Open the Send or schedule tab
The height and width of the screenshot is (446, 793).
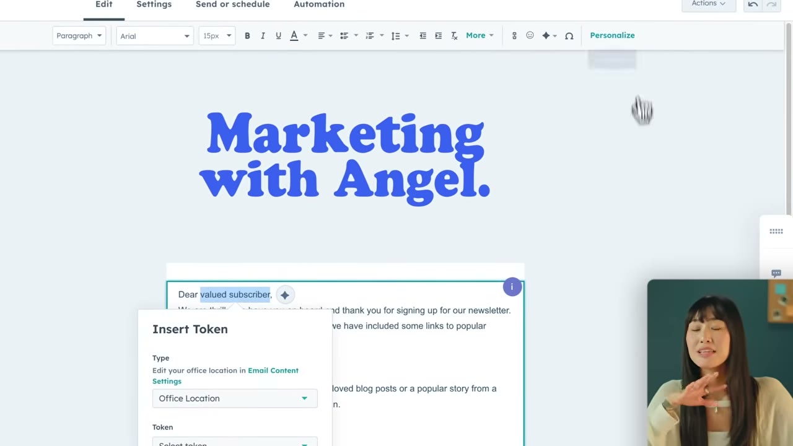tap(232, 4)
